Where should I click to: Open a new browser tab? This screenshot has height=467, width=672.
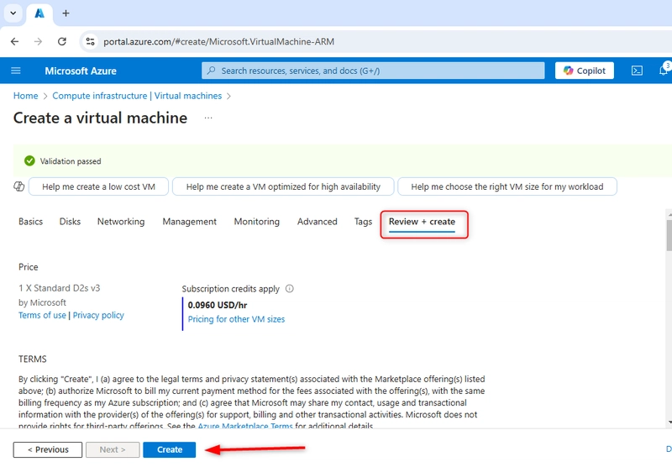pos(66,13)
